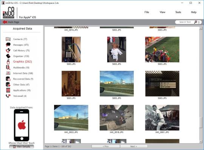Click the Voicemail phone icon
The image size is (204, 150).
[x=8, y=96]
